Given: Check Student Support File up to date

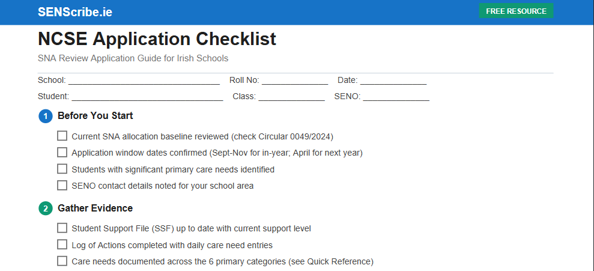Looking at the screenshot, I should [62, 228].
